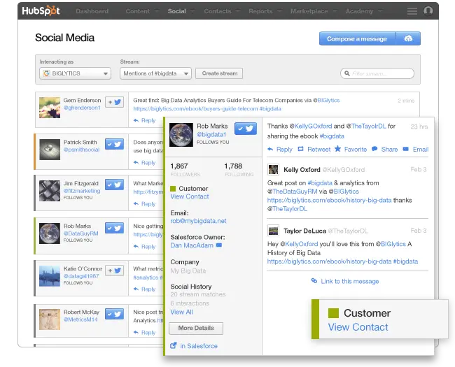Screen dimensions: 455x367
Task: Click green Customer swatch in popup sidebar
Action: click(173, 189)
